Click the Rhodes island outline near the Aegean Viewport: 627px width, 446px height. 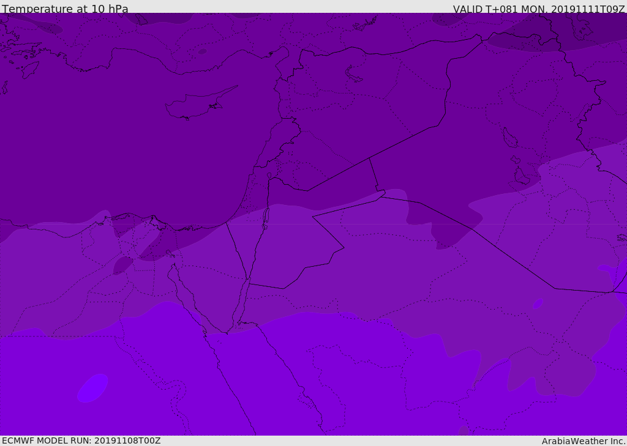coord(30,70)
